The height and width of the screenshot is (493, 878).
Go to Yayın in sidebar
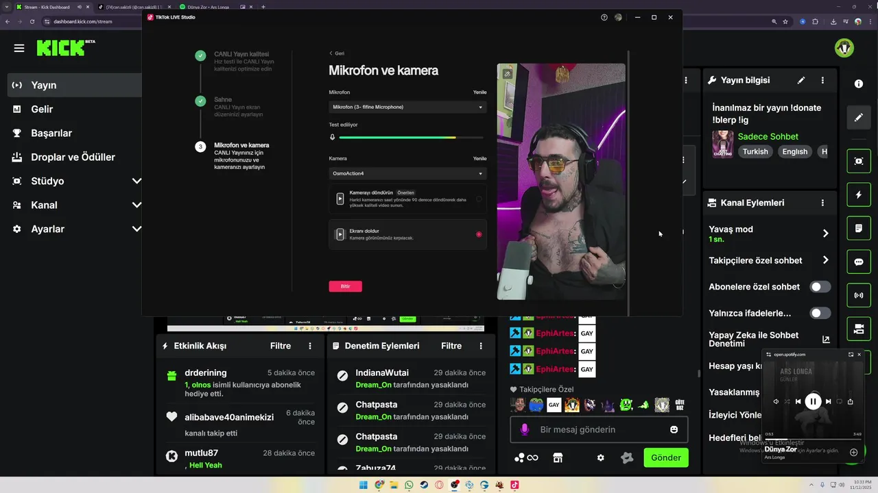[x=73, y=85]
